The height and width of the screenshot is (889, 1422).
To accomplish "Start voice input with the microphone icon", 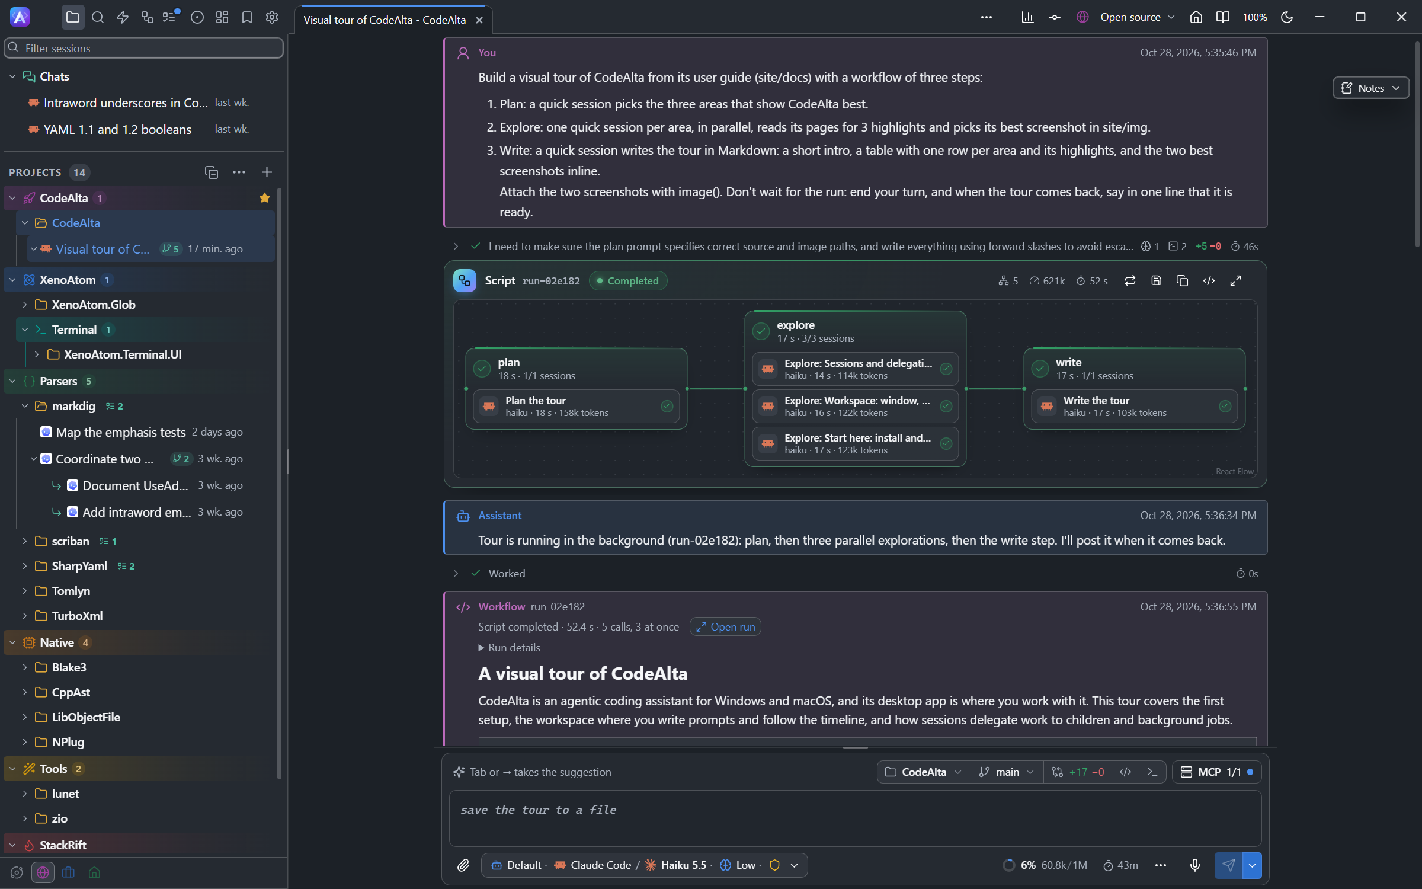I will point(1195,865).
